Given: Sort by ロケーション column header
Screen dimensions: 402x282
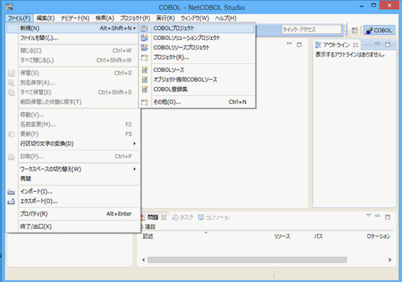Looking at the screenshot, I should click(x=379, y=236).
